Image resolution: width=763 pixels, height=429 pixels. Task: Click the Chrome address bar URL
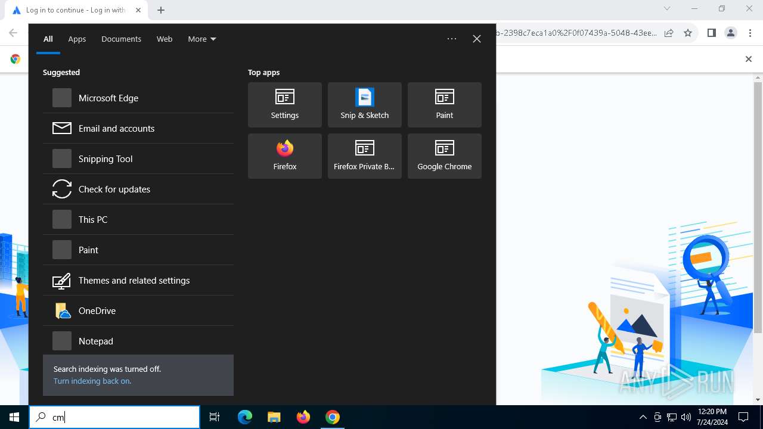(576, 33)
